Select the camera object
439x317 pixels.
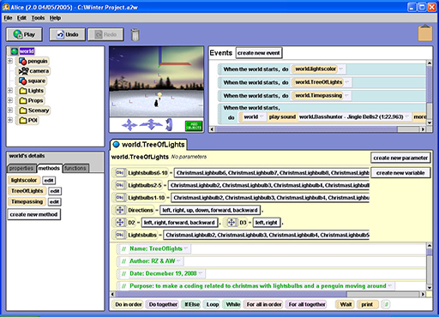coord(34,71)
